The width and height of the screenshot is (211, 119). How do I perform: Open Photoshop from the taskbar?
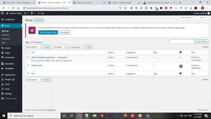pyautogui.click(x=117, y=116)
